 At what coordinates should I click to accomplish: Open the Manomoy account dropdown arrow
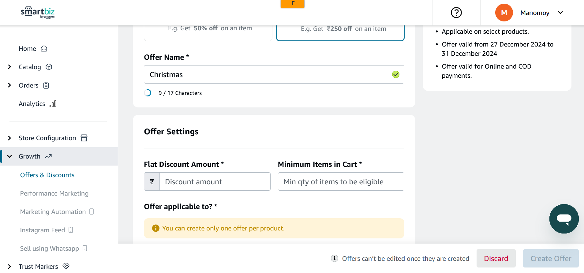(x=560, y=13)
